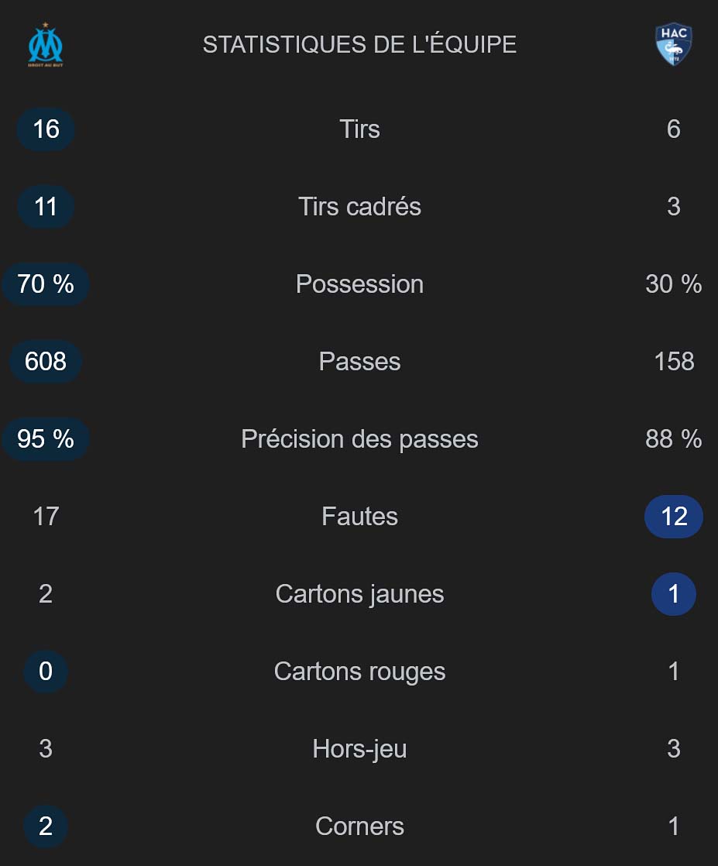Click the "Passes" stat label
718x866 pixels.
tap(359, 361)
